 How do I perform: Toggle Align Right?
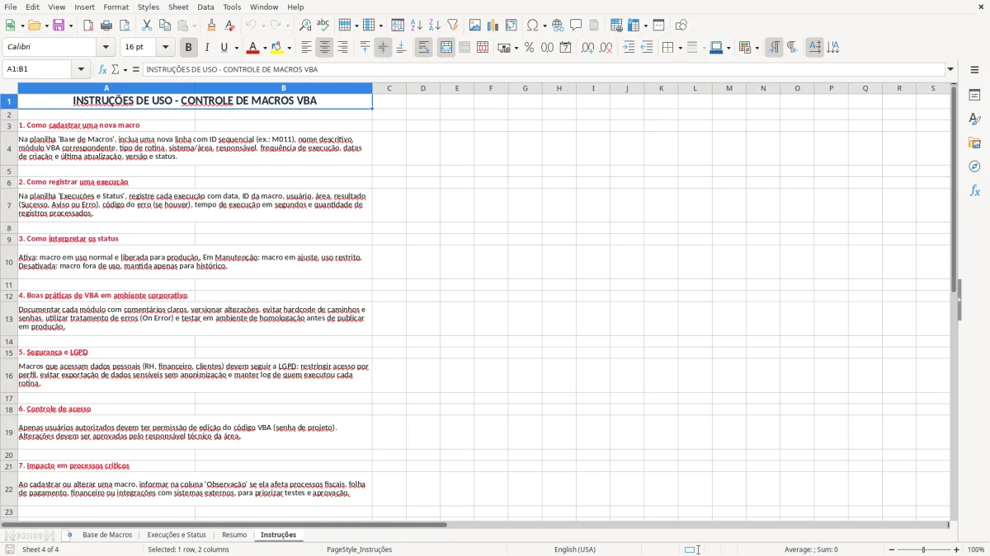pyautogui.click(x=342, y=48)
